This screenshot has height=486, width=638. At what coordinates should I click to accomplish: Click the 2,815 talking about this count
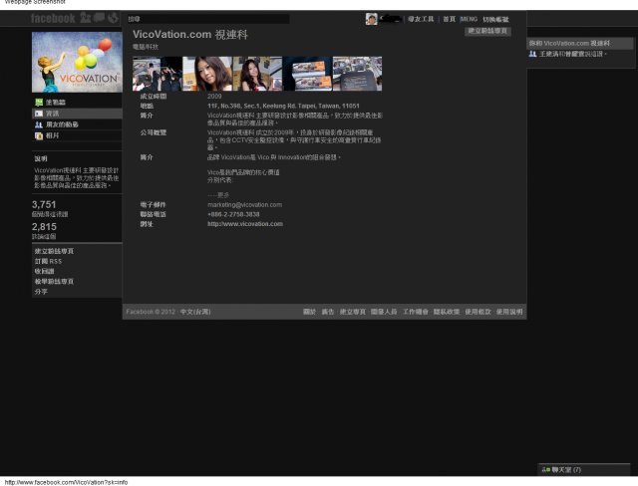(44, 227)
